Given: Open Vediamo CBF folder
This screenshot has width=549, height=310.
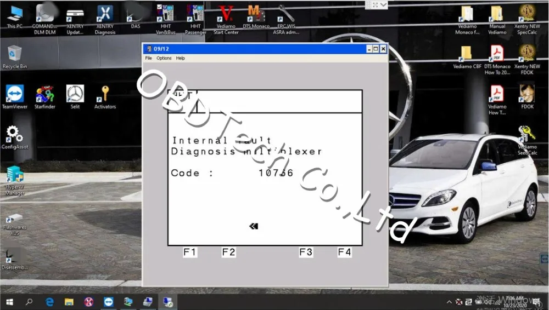Looking at the screenshot, I should point(467,57).
